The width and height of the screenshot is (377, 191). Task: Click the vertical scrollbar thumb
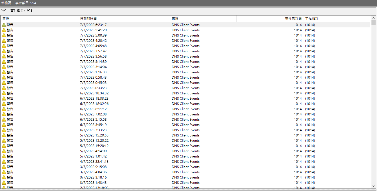[x=373, y=23]
